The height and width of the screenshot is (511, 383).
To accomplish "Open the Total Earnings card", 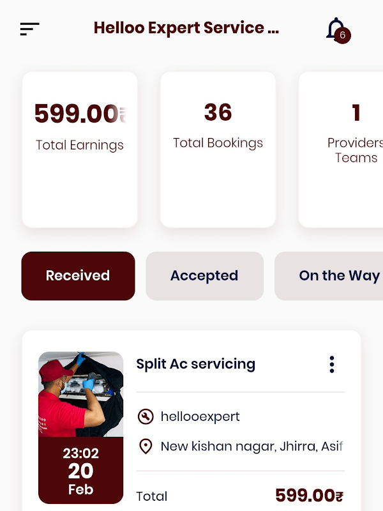I will point(80,149).
